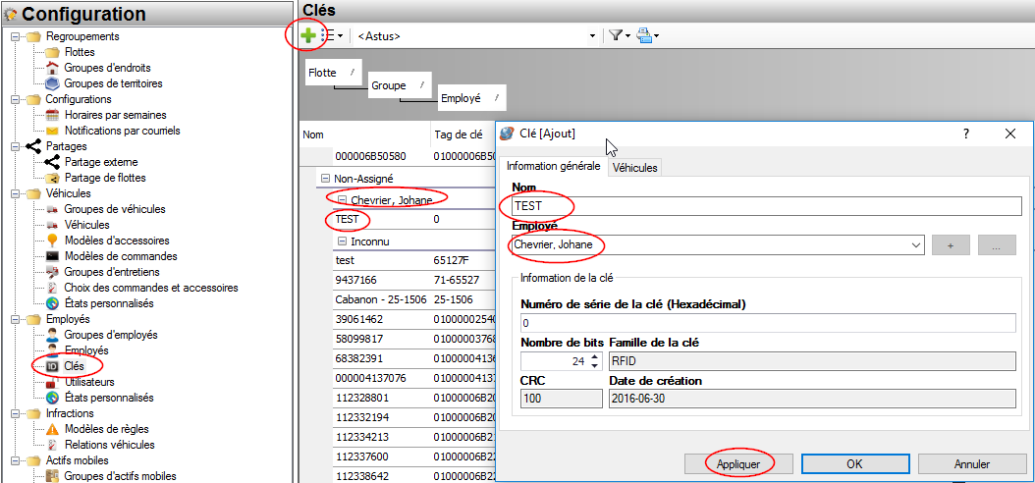Collapse the Chevrier, Johane group row

click(x=343, y=198)
